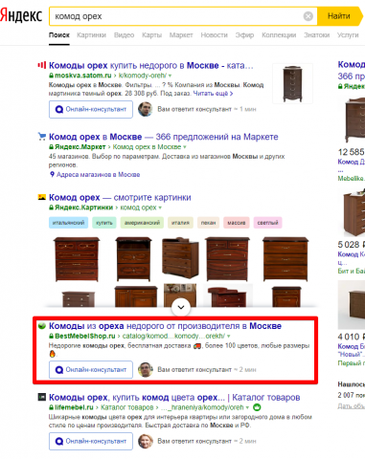
Task: Click Адреса магазинов в Москве link
Action: point(98,174)
